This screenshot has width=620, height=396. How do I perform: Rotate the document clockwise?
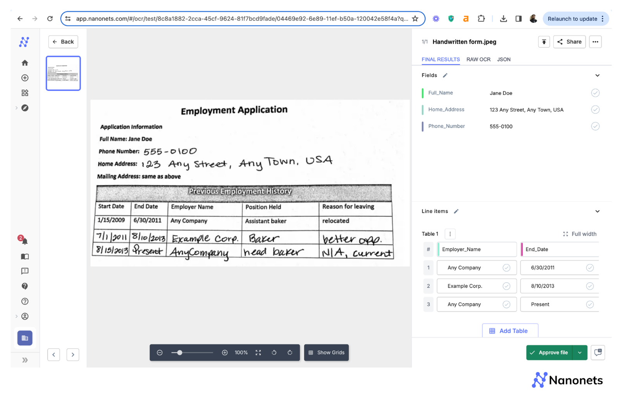(x=290, y=352)
